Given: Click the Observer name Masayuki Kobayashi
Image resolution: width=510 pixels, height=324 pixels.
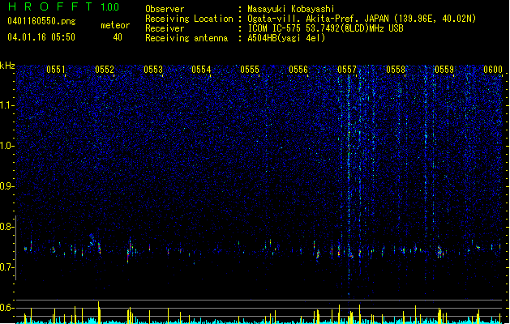Looking at the screenshot, I should point(291,9).
